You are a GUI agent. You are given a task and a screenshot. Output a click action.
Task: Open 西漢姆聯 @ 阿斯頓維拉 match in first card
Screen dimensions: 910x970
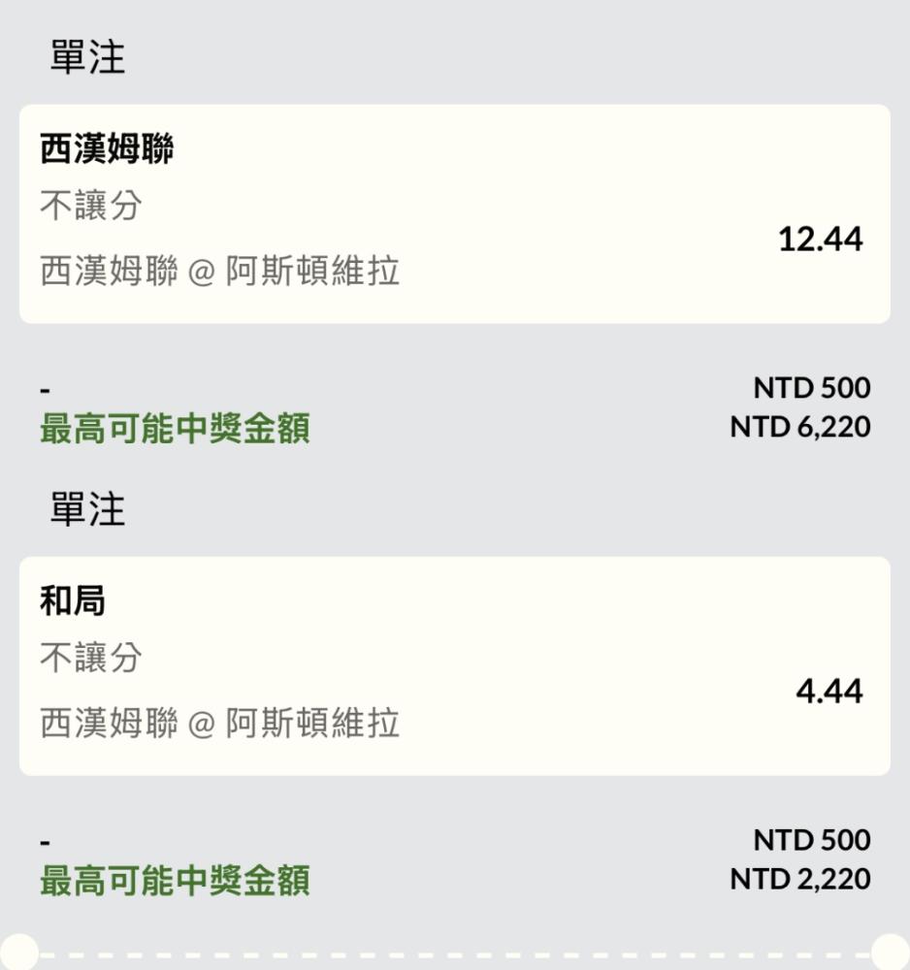(219, 271)
